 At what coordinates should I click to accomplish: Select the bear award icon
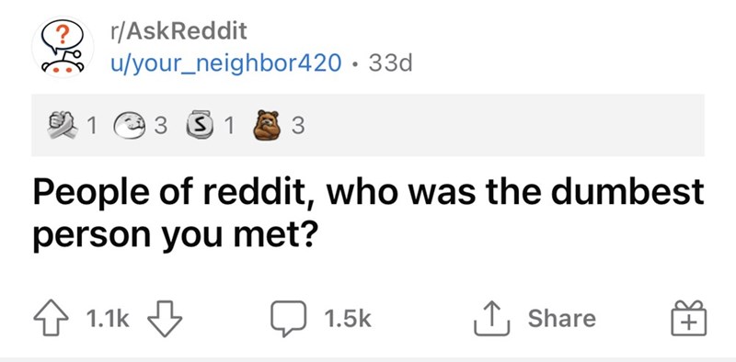click(x=266, y=125)
